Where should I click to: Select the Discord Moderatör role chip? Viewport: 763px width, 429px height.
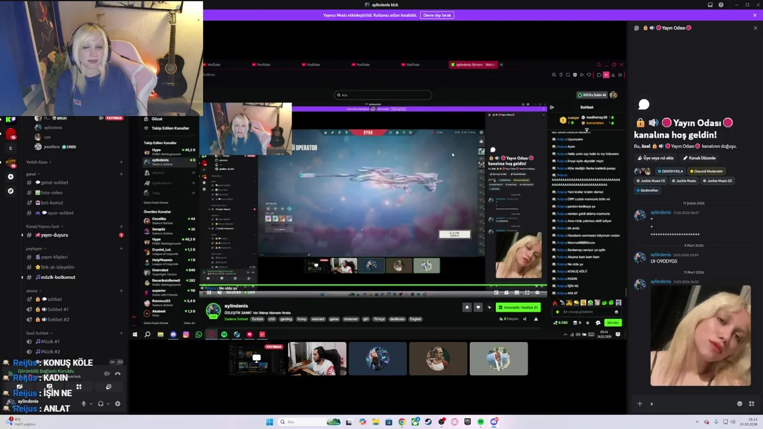coord(706,171)
